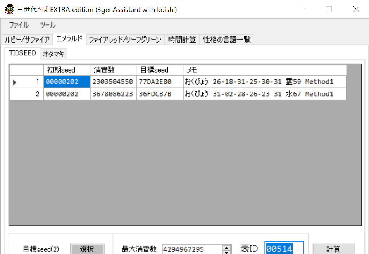Click the row 1 current-row arrow indicator
The height and width of the screenshot is (254, 369).
(15, 82)
